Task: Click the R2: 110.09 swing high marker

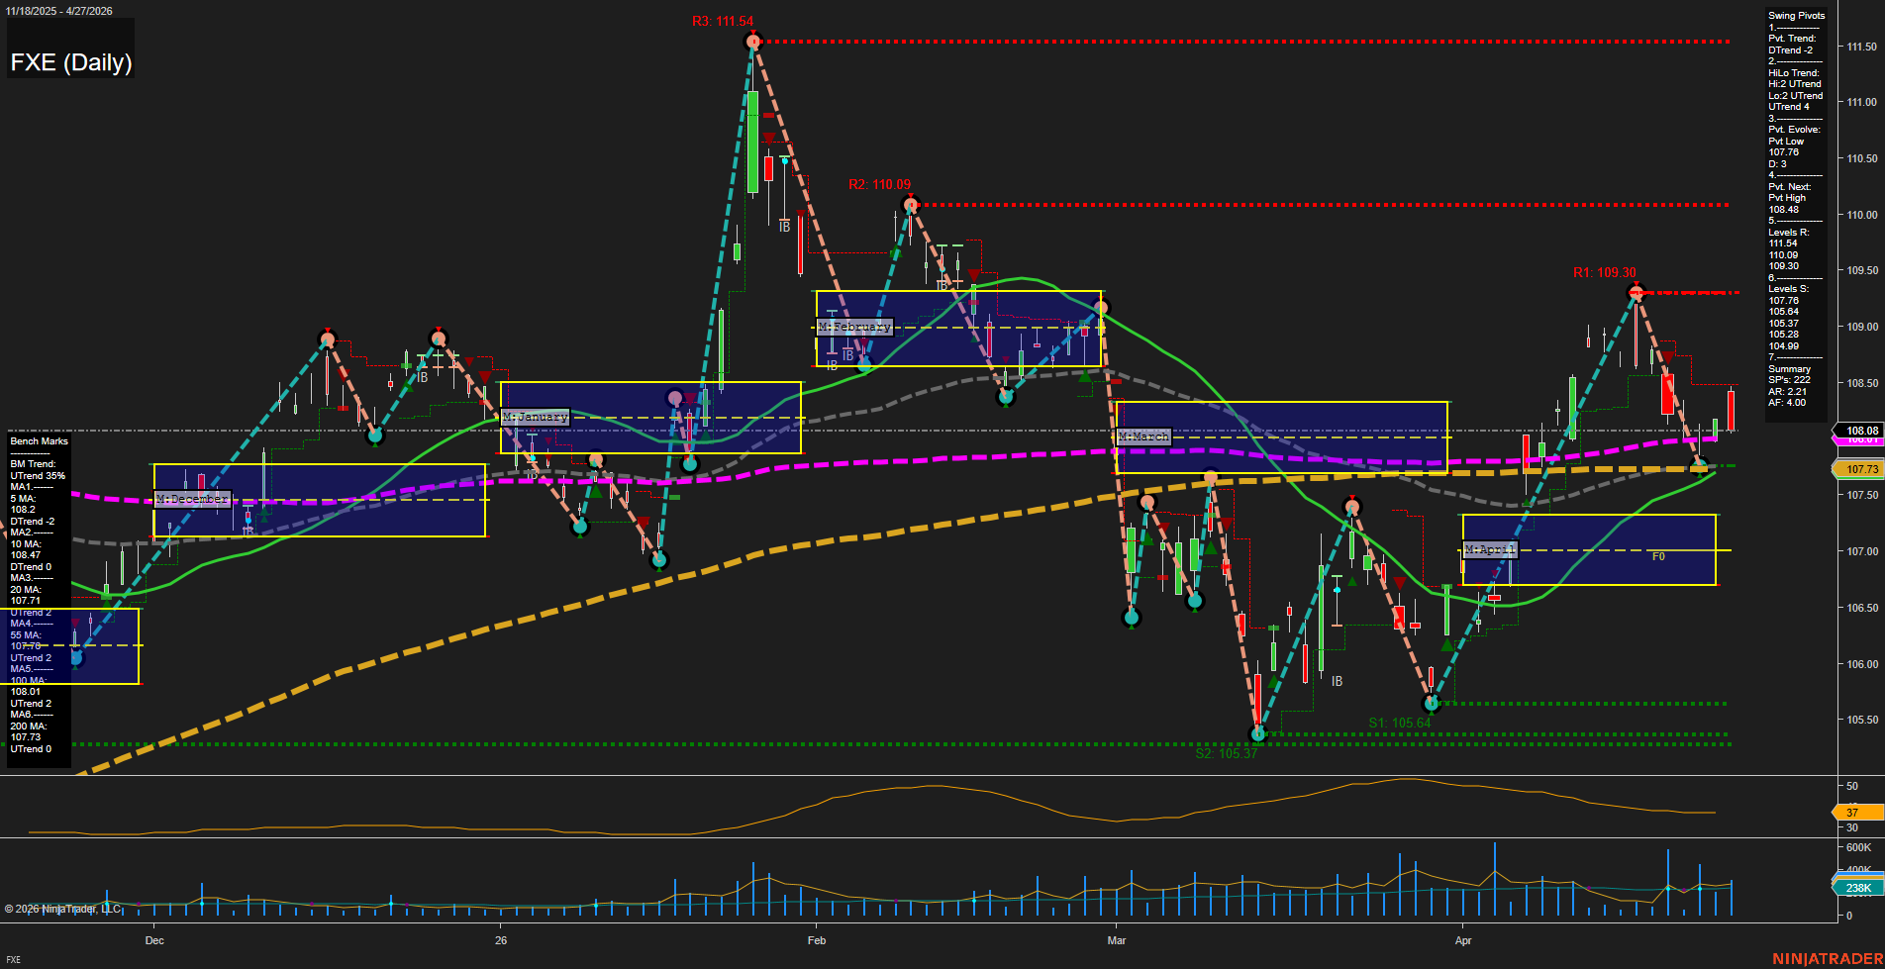Action: [x=911, y=205]
